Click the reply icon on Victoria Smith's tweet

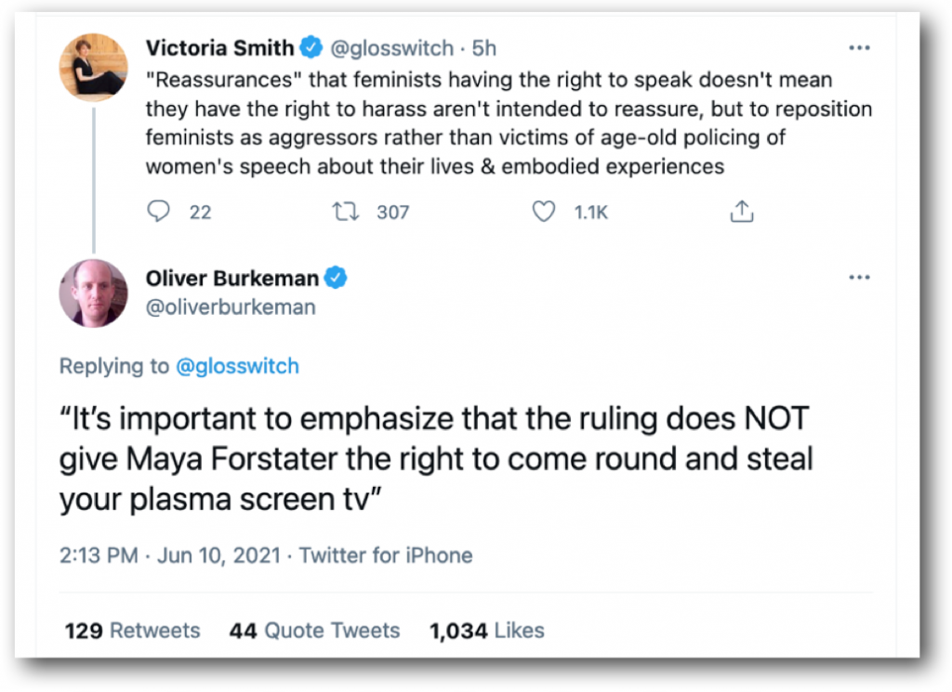159,212
